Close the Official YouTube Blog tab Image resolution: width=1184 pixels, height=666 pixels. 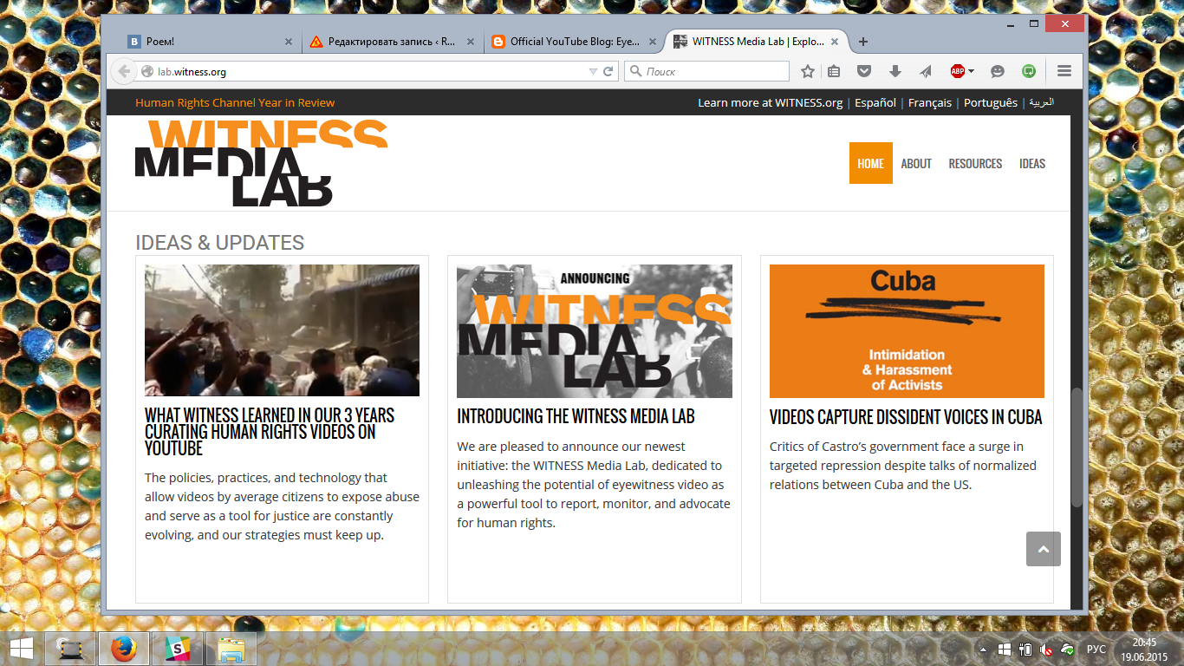pos(653,42)
